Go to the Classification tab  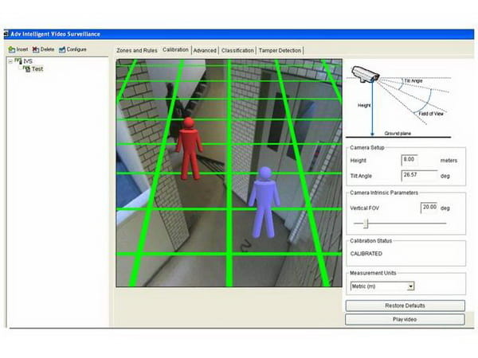[x=237, y=50]
